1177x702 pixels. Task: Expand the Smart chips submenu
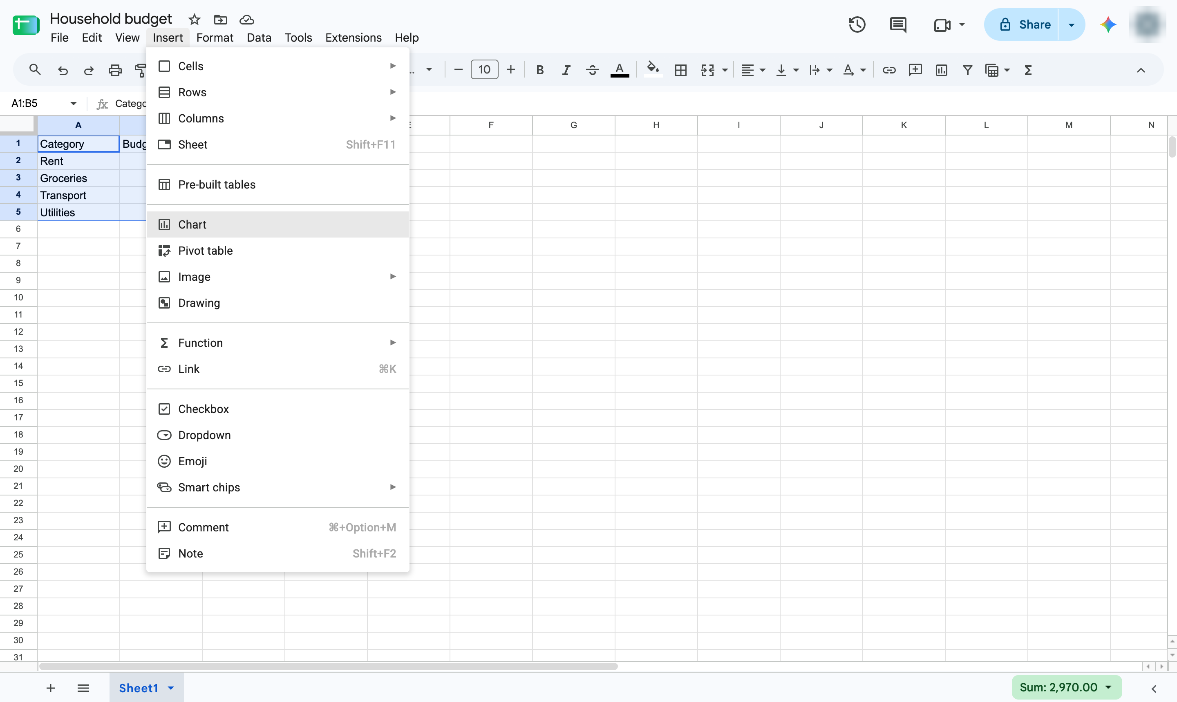click(x=278, y=487)
